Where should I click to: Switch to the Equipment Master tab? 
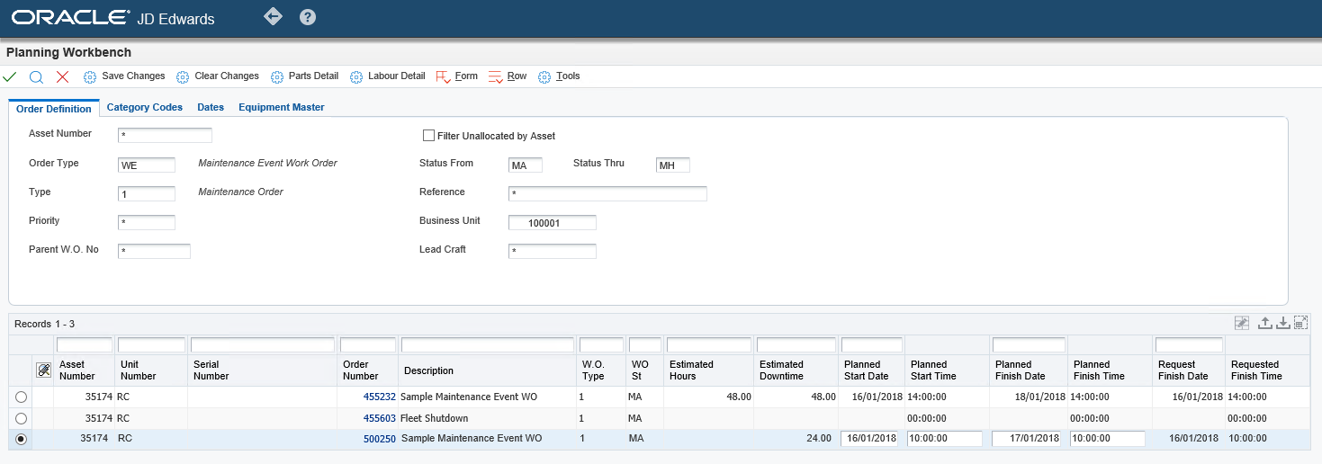click(x=281, y=107)
